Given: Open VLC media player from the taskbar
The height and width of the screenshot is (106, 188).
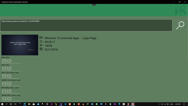Looking at the screenshot, I should [x=83, y=104].
